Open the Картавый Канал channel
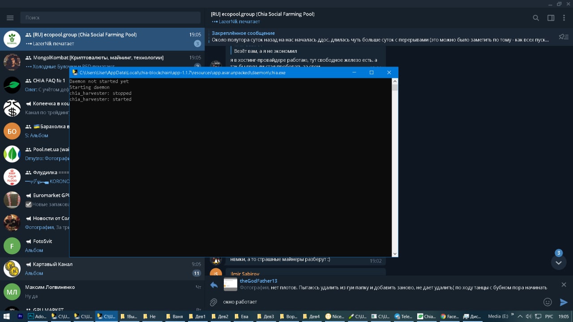 (102, 269)
